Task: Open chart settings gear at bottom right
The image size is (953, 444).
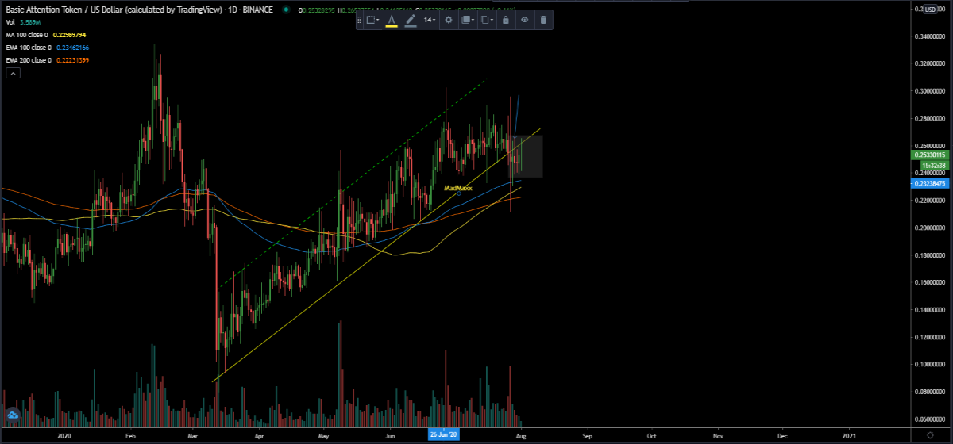Action: point(930,435)
